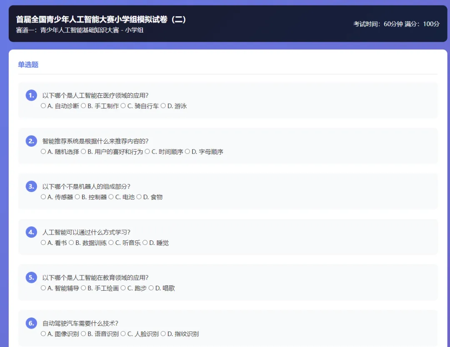Select option D 唱歌 for question 5

[x=152, y=287]
